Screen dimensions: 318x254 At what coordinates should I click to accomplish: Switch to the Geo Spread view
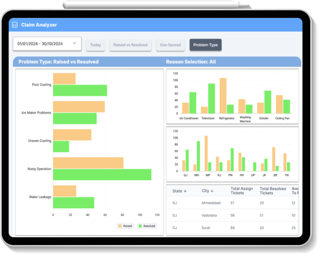[170, 45]
